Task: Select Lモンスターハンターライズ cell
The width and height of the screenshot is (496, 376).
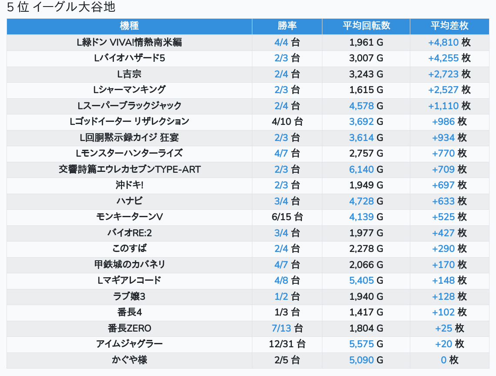Action: [x=129, y=154]
